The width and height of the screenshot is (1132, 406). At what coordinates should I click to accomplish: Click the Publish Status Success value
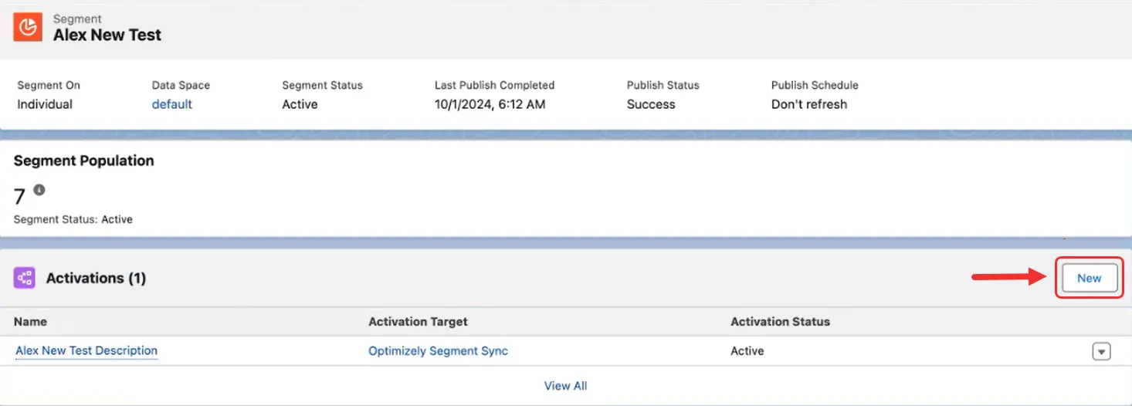point(651,104)
